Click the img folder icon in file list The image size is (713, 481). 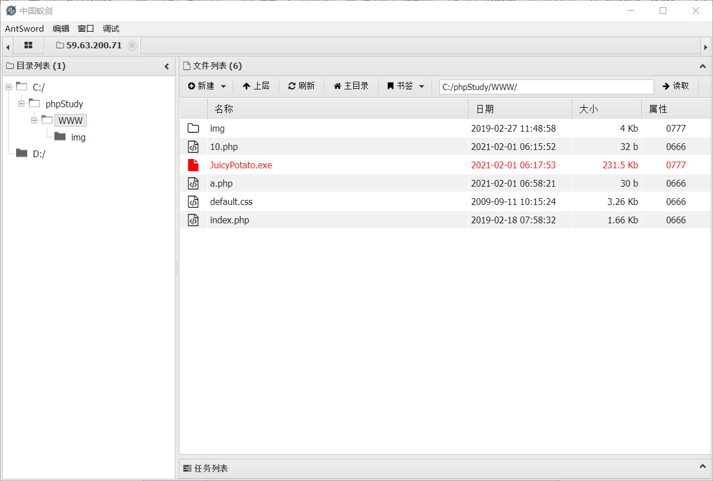[193, 128]
